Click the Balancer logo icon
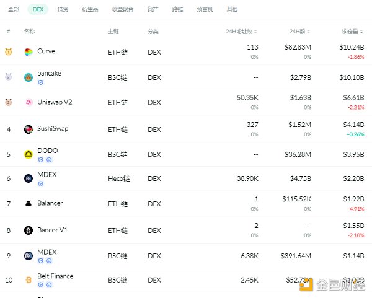The width and height of the screenshot is (372, 298). click(x=29, y=204)
